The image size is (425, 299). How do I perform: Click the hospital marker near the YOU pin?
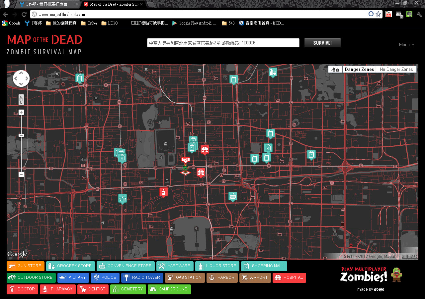[x=201, y=172]
